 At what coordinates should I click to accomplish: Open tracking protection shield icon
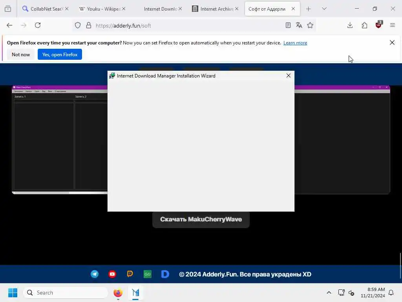(78, 25)
